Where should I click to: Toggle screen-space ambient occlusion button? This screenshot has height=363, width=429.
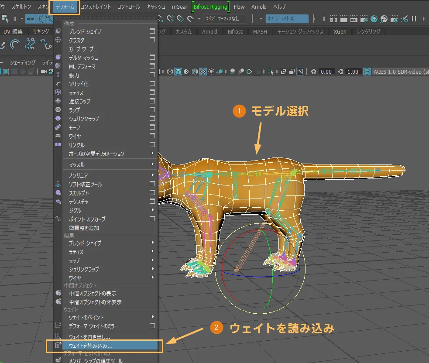pos(233,72)
